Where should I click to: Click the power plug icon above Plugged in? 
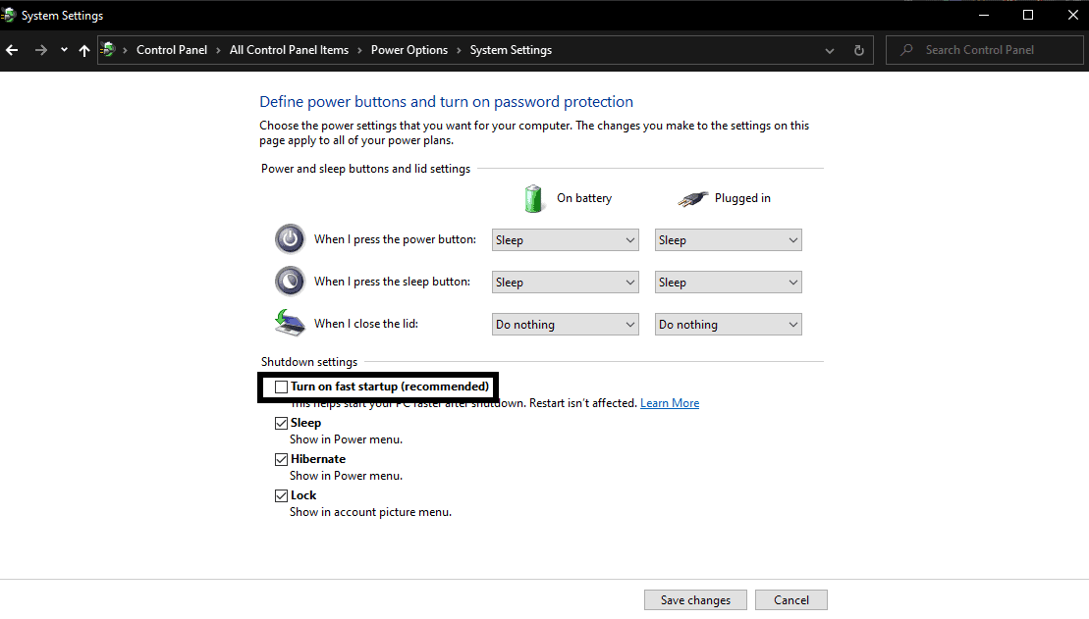(691, 198)
